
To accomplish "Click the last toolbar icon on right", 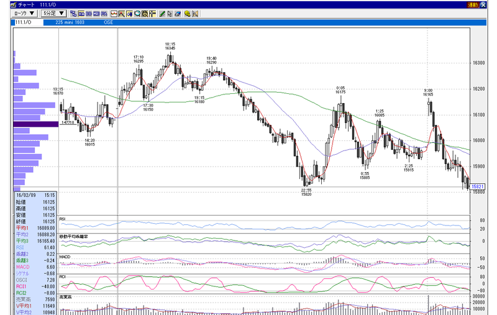I will (195, 13).
